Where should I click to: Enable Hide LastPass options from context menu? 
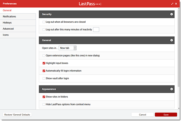pyautogui.click(x=44, y=104)
